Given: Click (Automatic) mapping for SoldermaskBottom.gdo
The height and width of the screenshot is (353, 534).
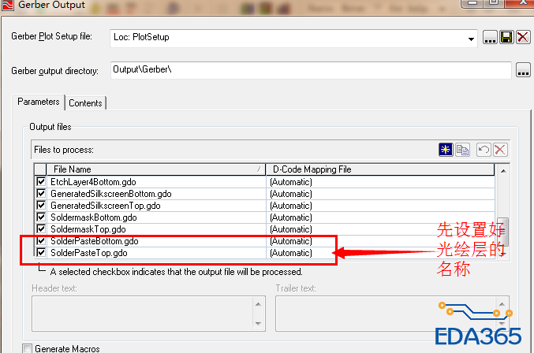Looking at the screenshot, I should 291,217.
